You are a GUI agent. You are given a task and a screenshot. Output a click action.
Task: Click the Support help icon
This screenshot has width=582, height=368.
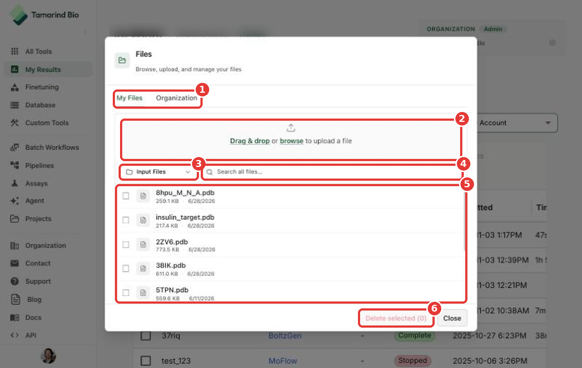(x=15, y=281)
